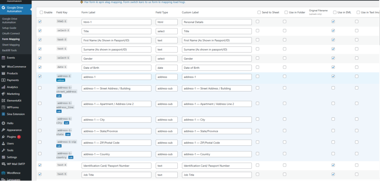Screen dimensions: 380x181
Task: Click Field Type input for address-1 row
Action: tap(167, 77)
